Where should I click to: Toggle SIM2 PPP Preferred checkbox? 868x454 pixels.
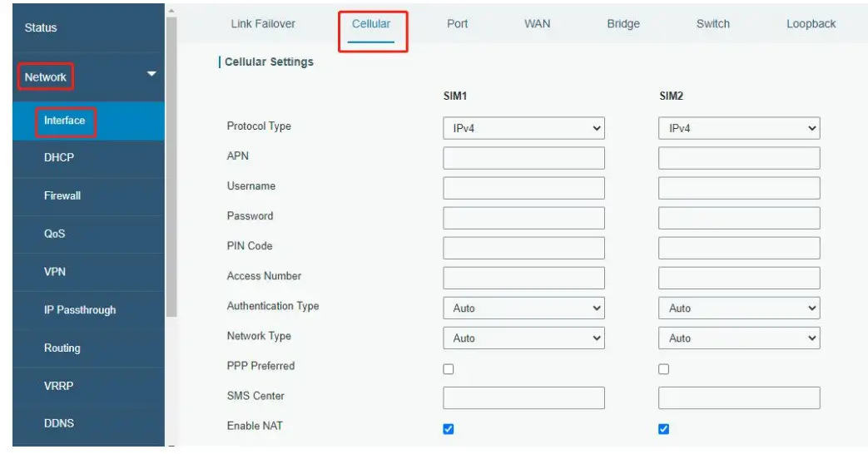pyautogui.click(x=664, y=369)
